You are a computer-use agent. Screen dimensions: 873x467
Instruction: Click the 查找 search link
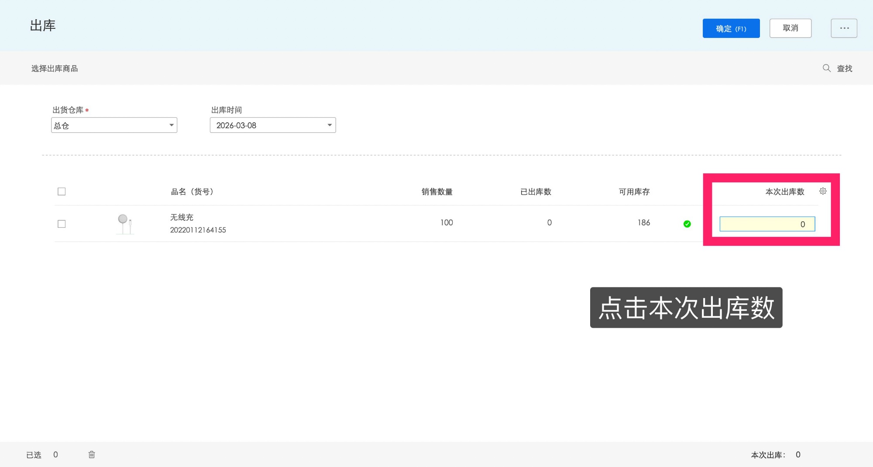click(x=845, y=68)
